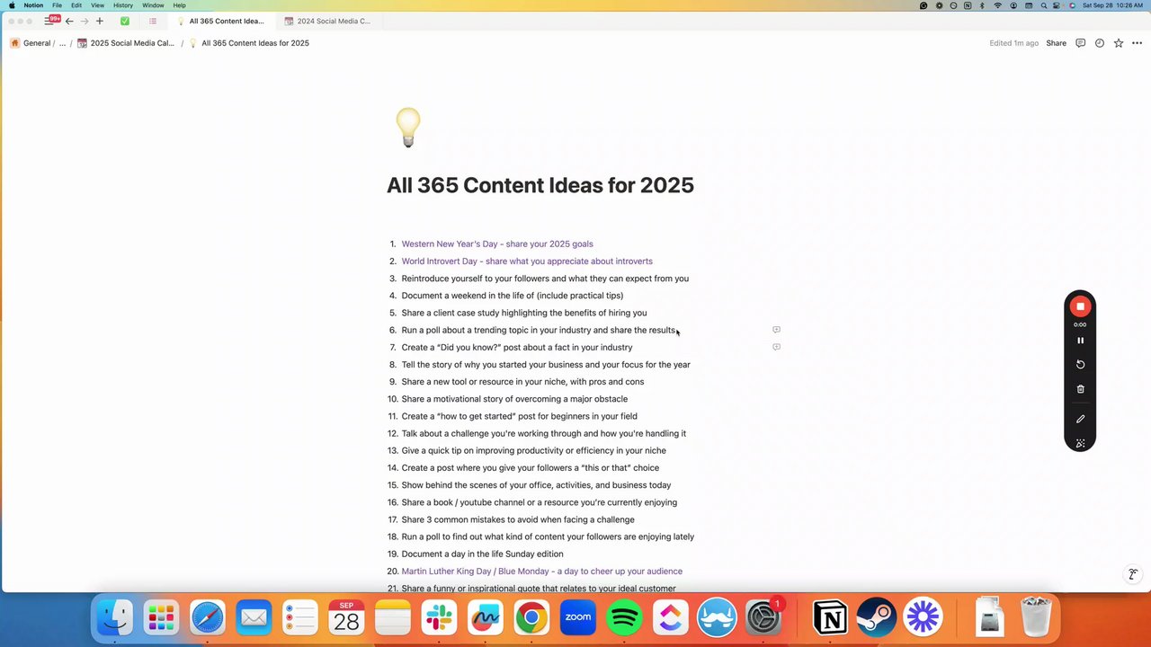The image size is (1151, 647).
Task: Delete the recording with the trash icon
Action: point(1080,389)
